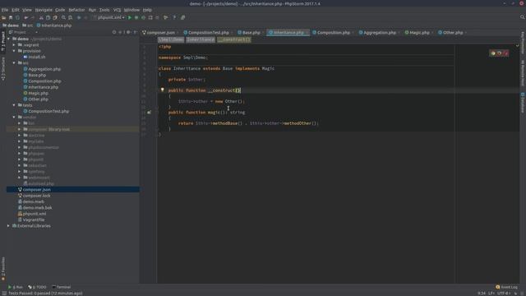Toggle the Structure side tool window tab
Viewport: 526px width, 296px height.
pyautogui.click(x=3, y=69)
